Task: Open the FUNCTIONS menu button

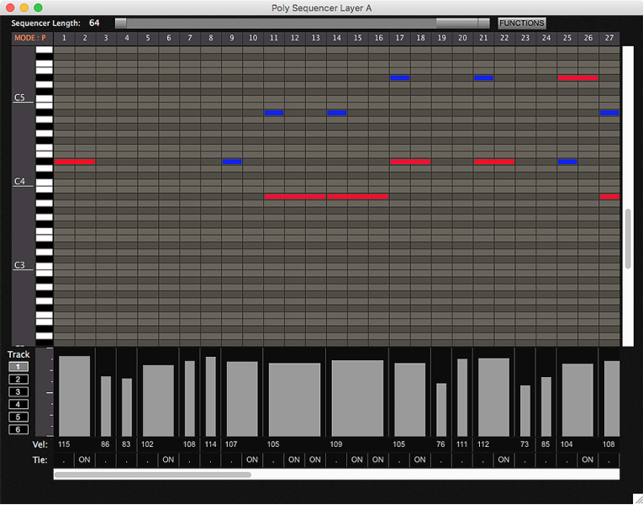Action: coord(522,24)
